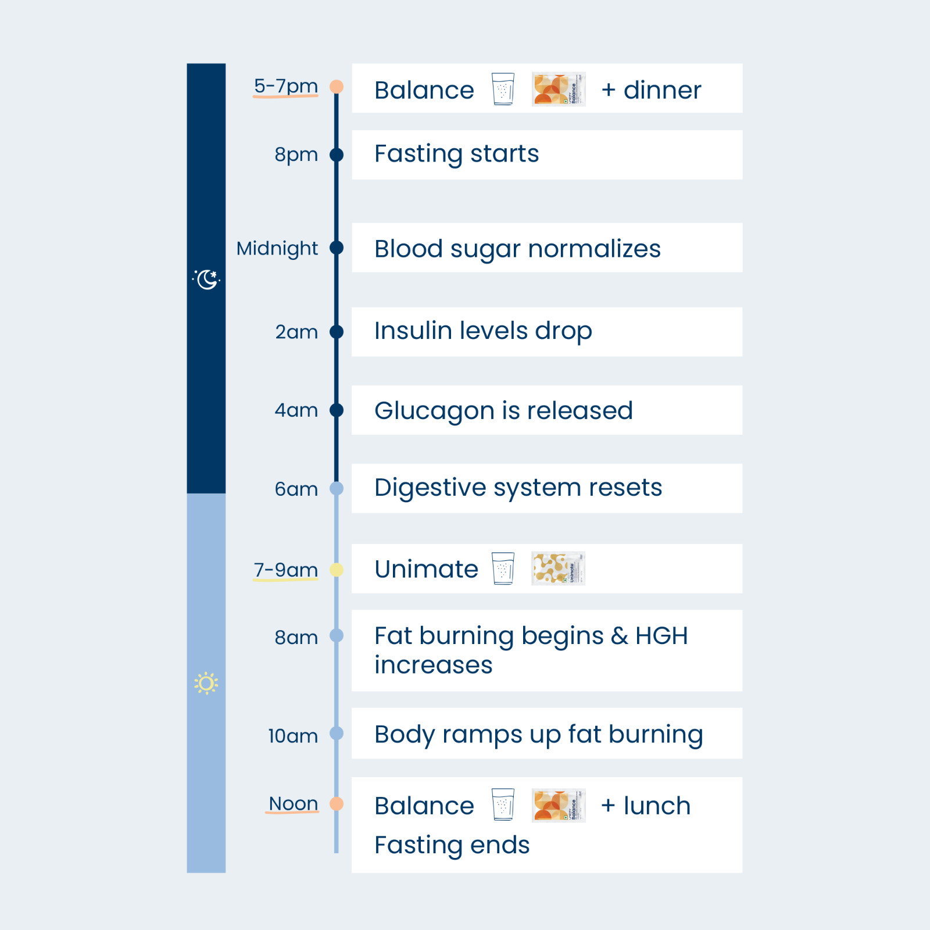
Task: Click the Glucagon is released card
Action: click(547, 410)
